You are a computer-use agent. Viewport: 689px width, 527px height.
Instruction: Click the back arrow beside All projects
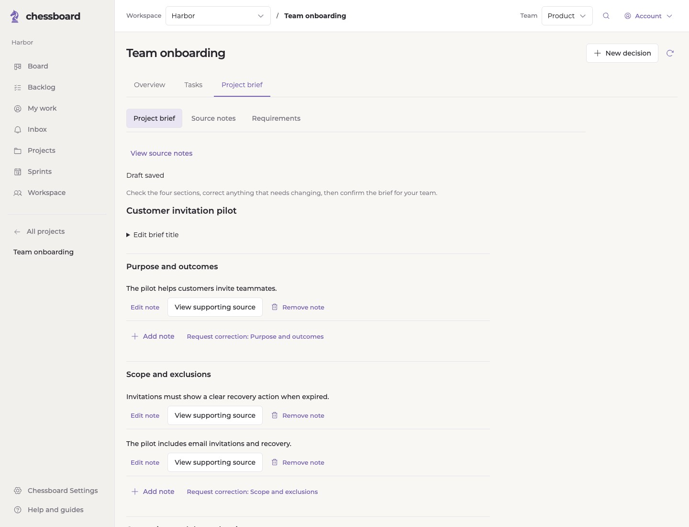(x=17, y=232)
